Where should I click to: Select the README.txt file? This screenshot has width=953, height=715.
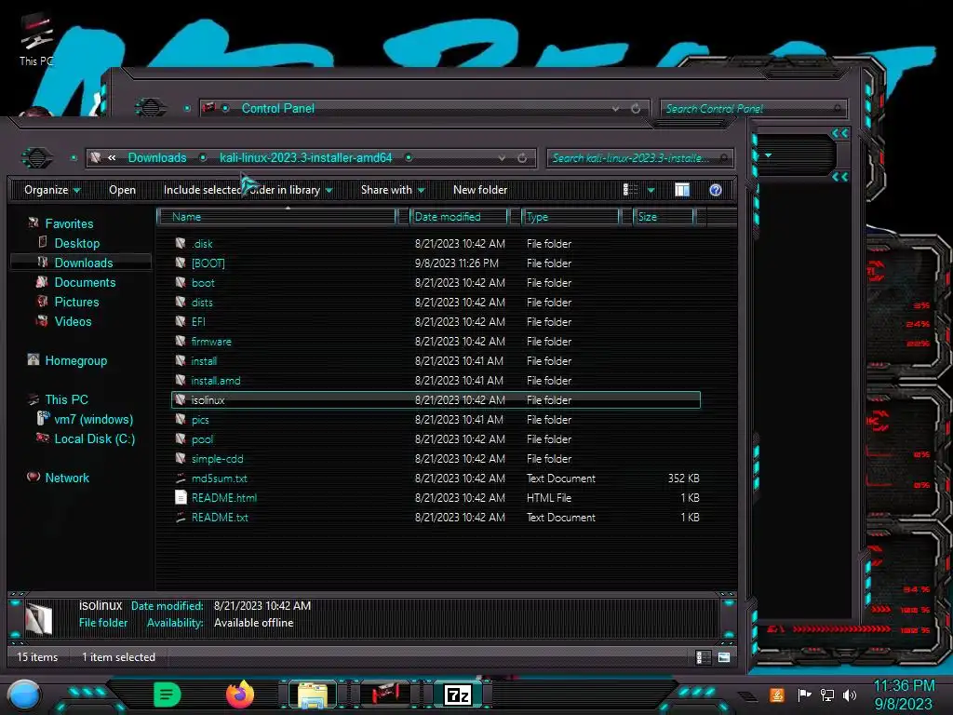tap(220, 517)
